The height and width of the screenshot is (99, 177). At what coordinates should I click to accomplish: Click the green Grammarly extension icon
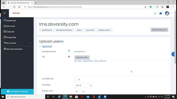(150, 7)
